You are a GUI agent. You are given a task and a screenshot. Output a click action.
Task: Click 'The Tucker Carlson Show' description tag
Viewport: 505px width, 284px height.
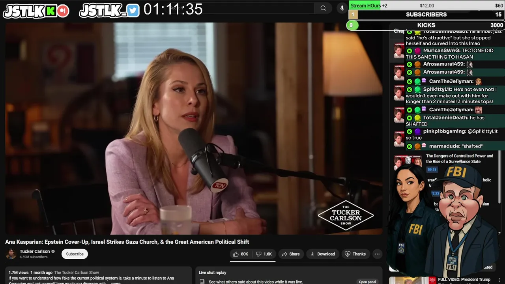tap(77, 273)
